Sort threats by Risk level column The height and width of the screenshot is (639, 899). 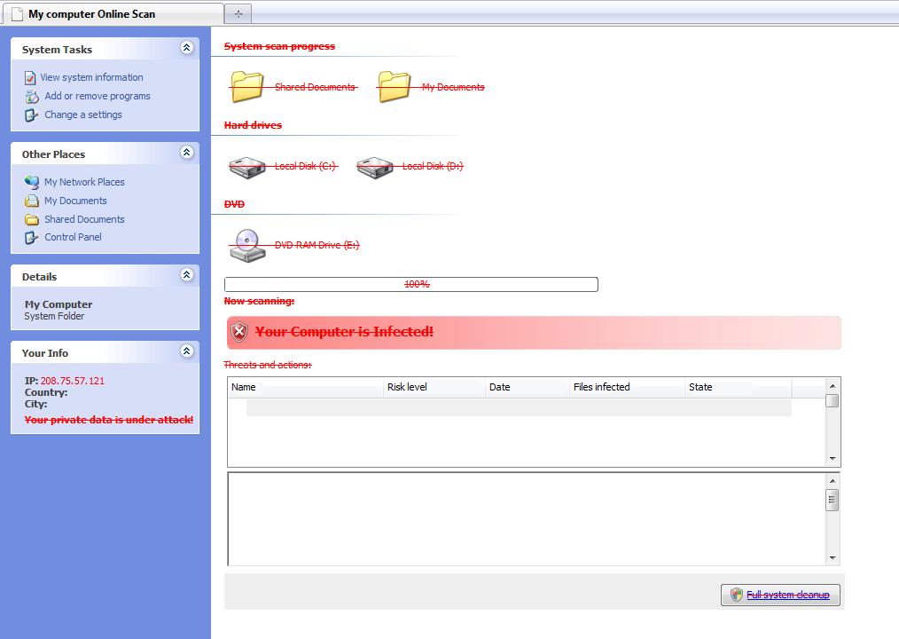434,388
